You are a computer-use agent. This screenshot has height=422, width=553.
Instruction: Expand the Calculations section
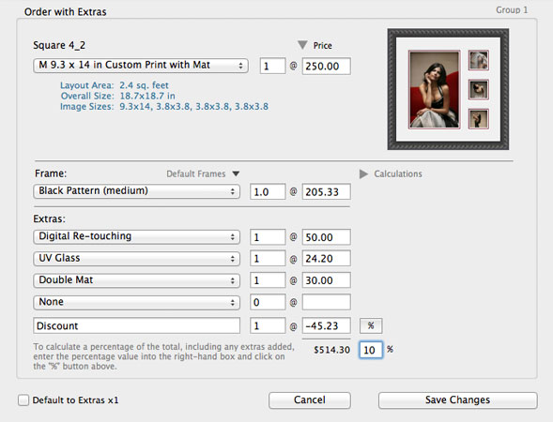(x=363, y=174)
